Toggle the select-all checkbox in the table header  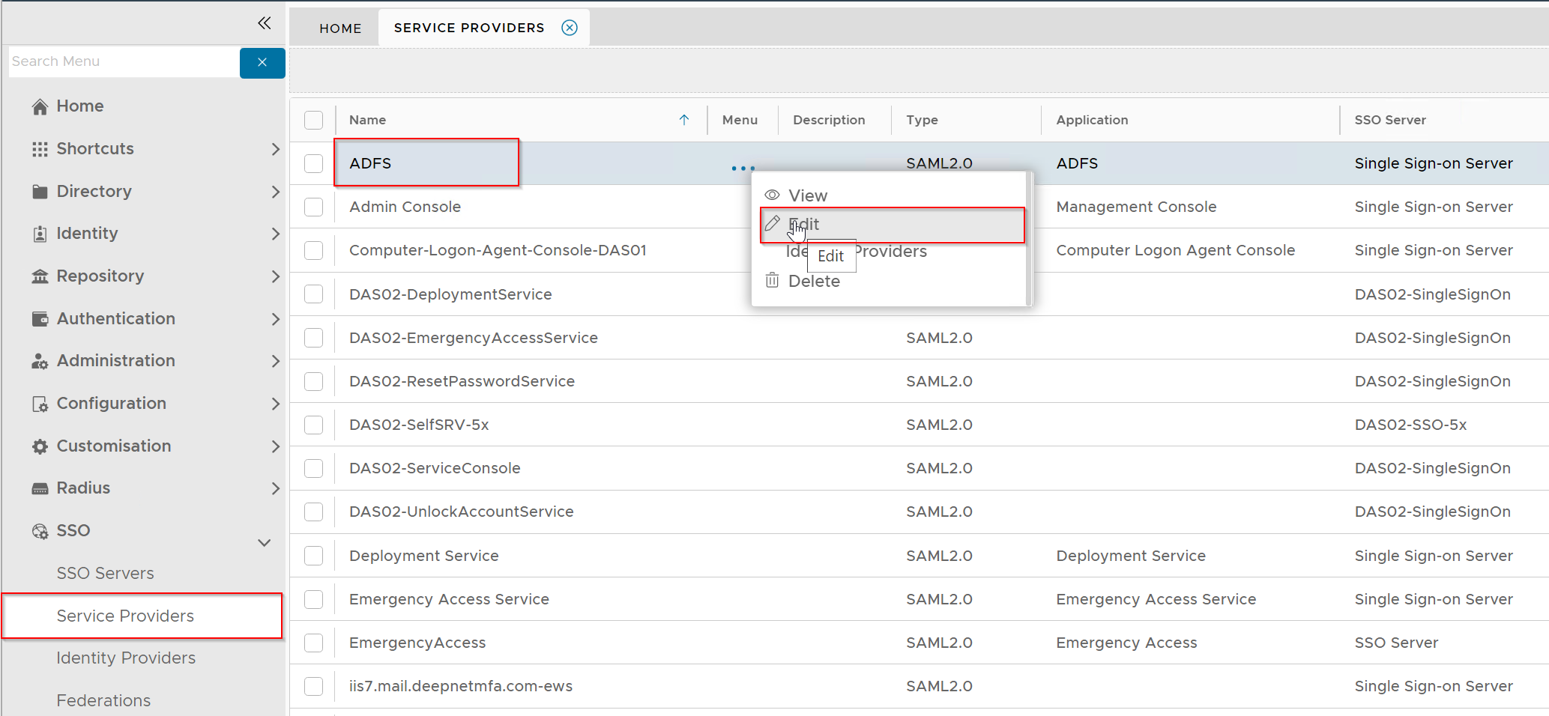point(313,120)
